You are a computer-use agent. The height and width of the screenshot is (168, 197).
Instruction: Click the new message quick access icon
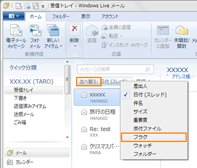(x=19, y=6)
